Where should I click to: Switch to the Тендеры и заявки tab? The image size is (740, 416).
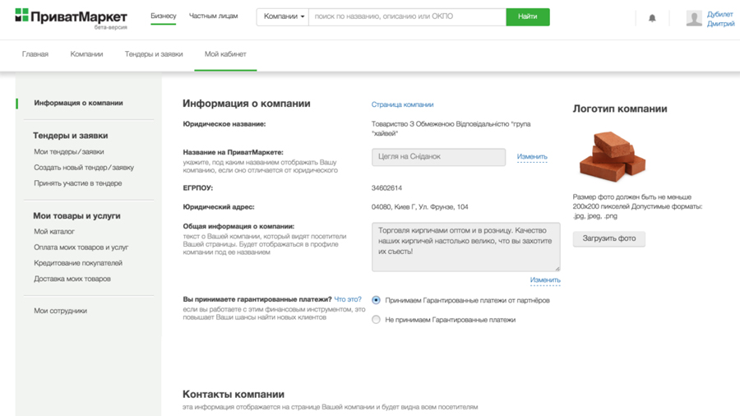154,54
